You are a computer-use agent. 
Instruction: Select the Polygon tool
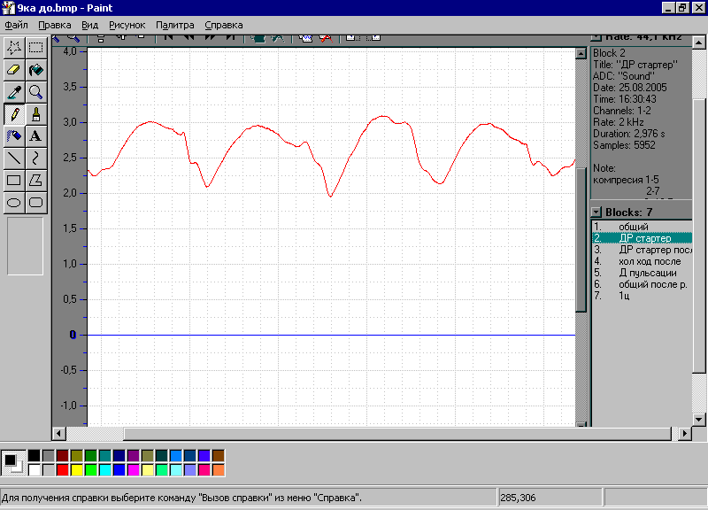click(36, 181)
